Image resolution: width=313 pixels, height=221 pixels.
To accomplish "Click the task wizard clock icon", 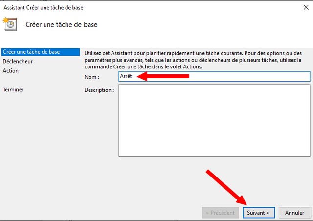I will [10, 24].
